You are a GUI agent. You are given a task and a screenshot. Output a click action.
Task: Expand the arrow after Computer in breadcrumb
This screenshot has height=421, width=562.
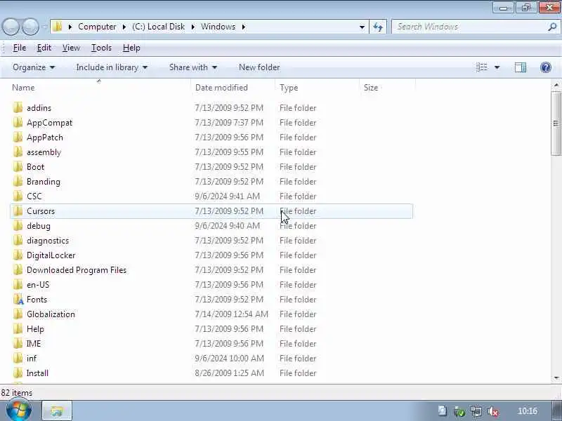pyautogui.click(x=124, y=27)
